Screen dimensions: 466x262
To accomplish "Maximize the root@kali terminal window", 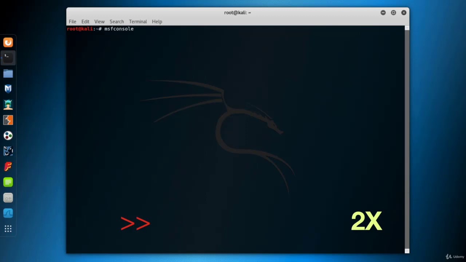I will [393, 12].
